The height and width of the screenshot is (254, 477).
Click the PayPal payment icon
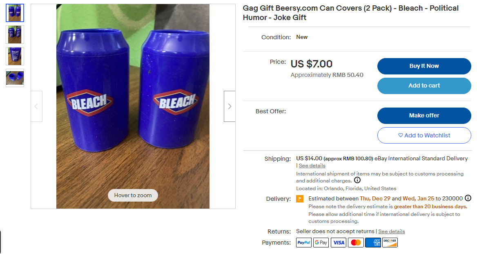coord(304,243)
